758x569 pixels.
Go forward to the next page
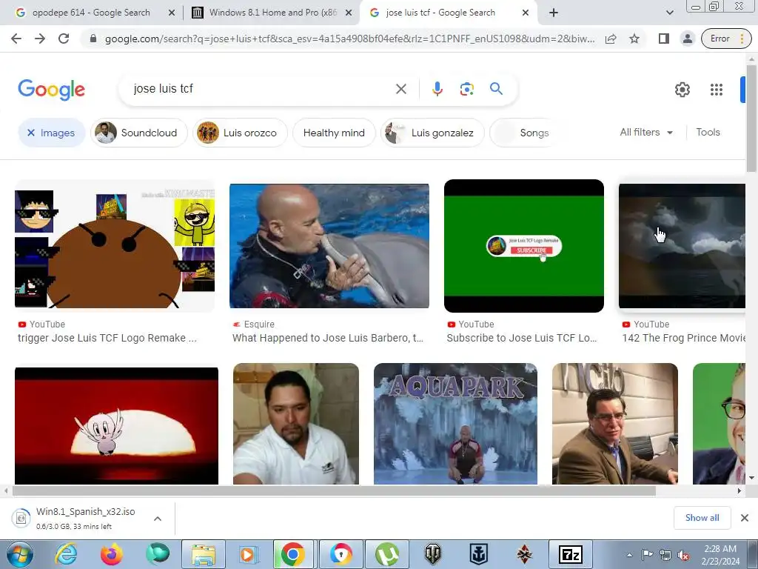coord(40,39)
